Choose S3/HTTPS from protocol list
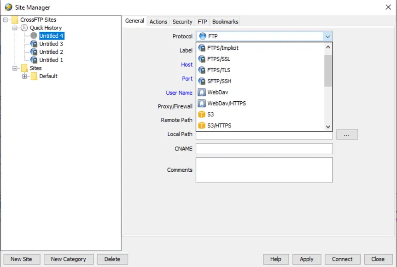The height and width of the screenshot is (267, 397). pyautogui.click(x=260, y=126)
